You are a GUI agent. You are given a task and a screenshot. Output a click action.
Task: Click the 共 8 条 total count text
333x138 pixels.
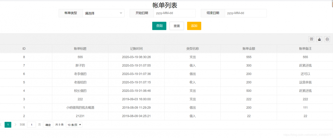click(60, 125)
